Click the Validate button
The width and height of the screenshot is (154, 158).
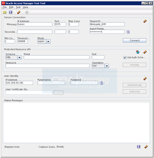(134, 65)
